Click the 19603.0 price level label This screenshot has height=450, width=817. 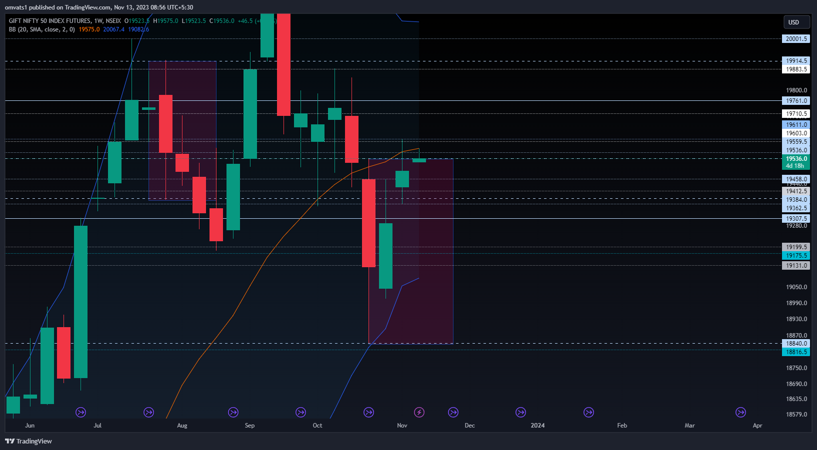point(796,133)
